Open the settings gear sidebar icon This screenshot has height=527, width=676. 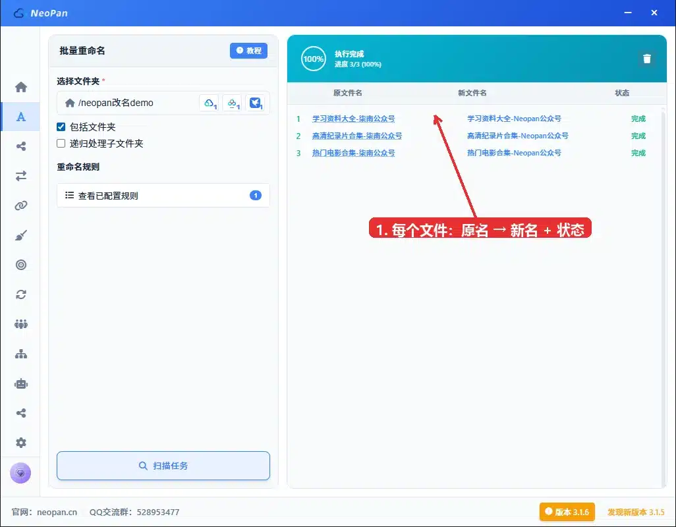click(x=20, y=443)
